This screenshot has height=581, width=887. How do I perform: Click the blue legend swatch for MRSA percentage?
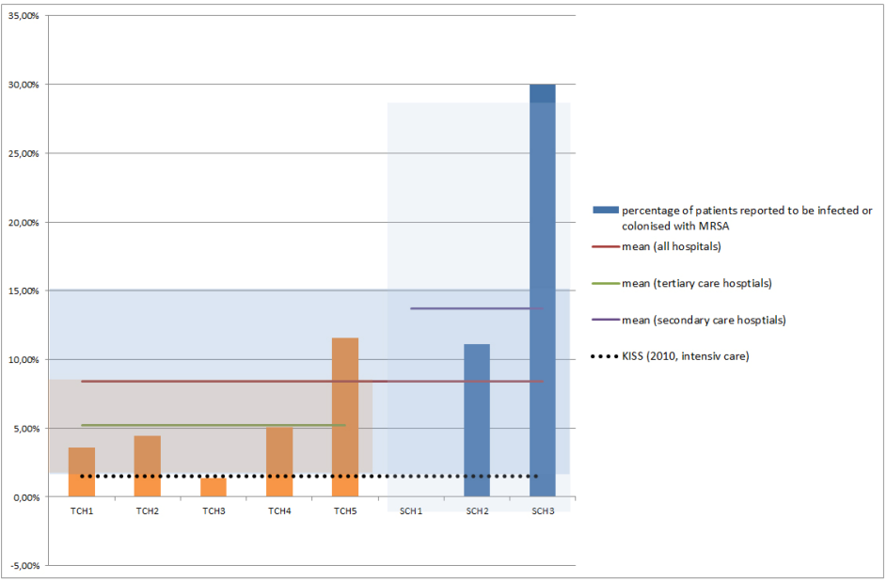coord(605,211)
